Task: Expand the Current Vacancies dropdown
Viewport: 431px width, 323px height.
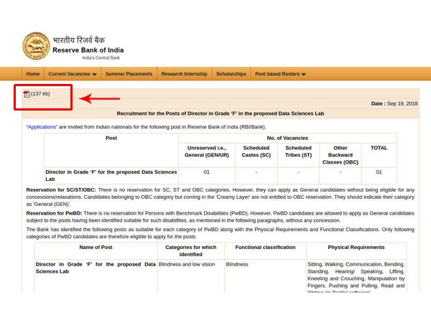Action: (x=73, y=74)
